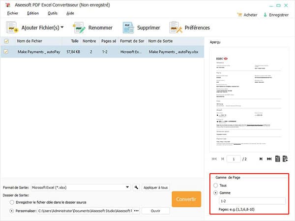Viewport: 295px width, 221px height.
Task: Click the Appliquer à tous button
Action: pyautogui.click(x=155, y=188)
